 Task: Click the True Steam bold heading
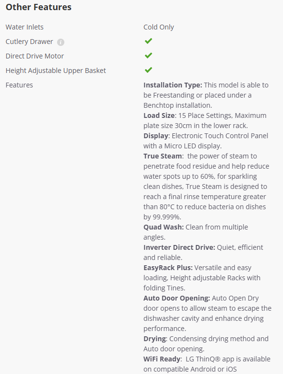point(163,156)
